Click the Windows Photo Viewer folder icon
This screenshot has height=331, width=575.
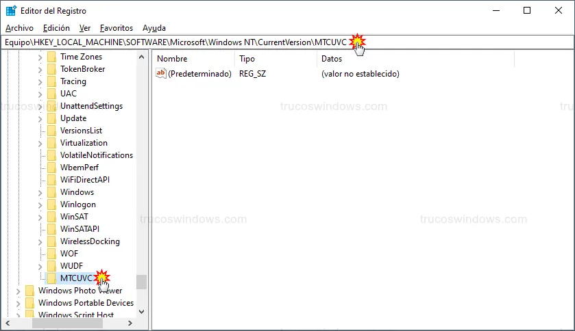[29, 291]
